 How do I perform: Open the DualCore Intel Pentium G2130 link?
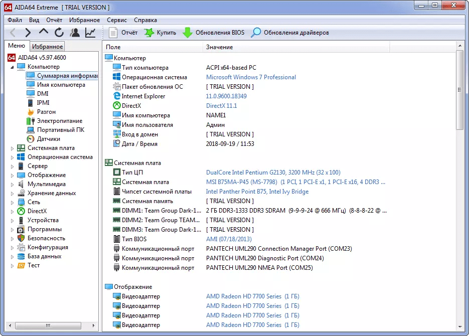[x=273, y=173]
